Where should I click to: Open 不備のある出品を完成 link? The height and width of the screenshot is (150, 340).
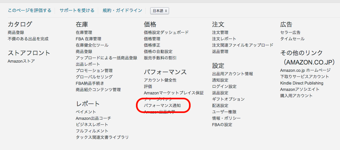(x=28, y=39)
